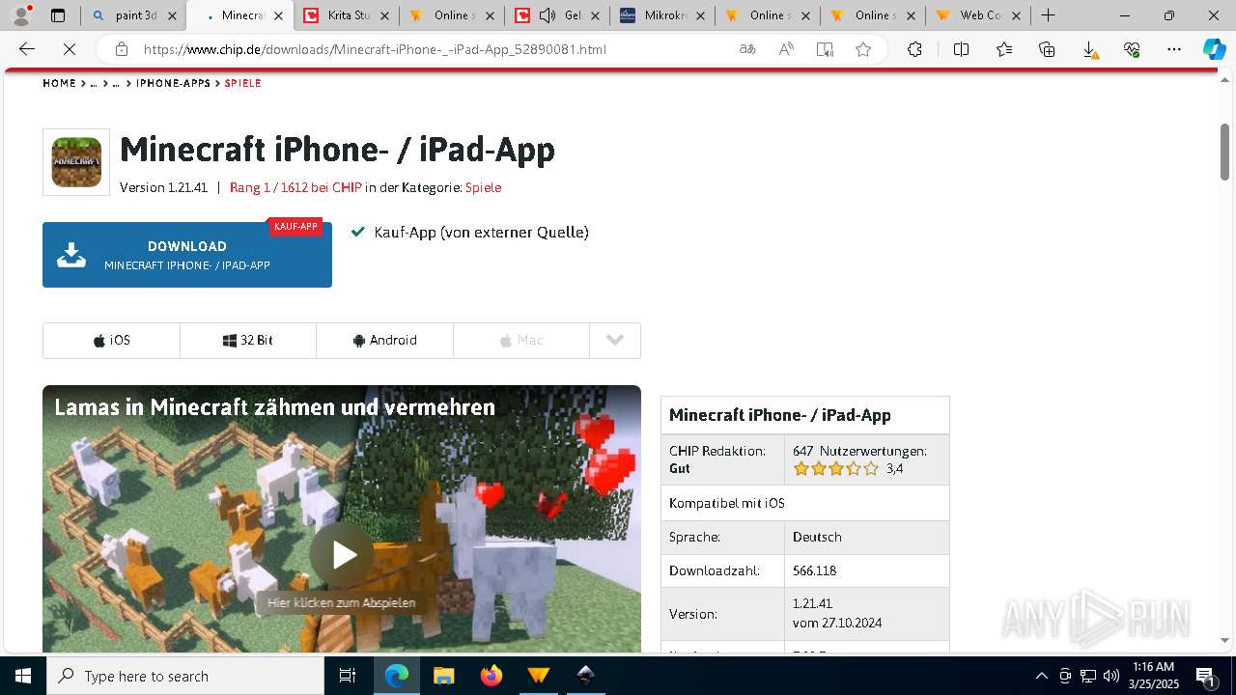This screenshot has width=1236, height=695.
Task: Open Task View on taskbar
Action: 348,676
